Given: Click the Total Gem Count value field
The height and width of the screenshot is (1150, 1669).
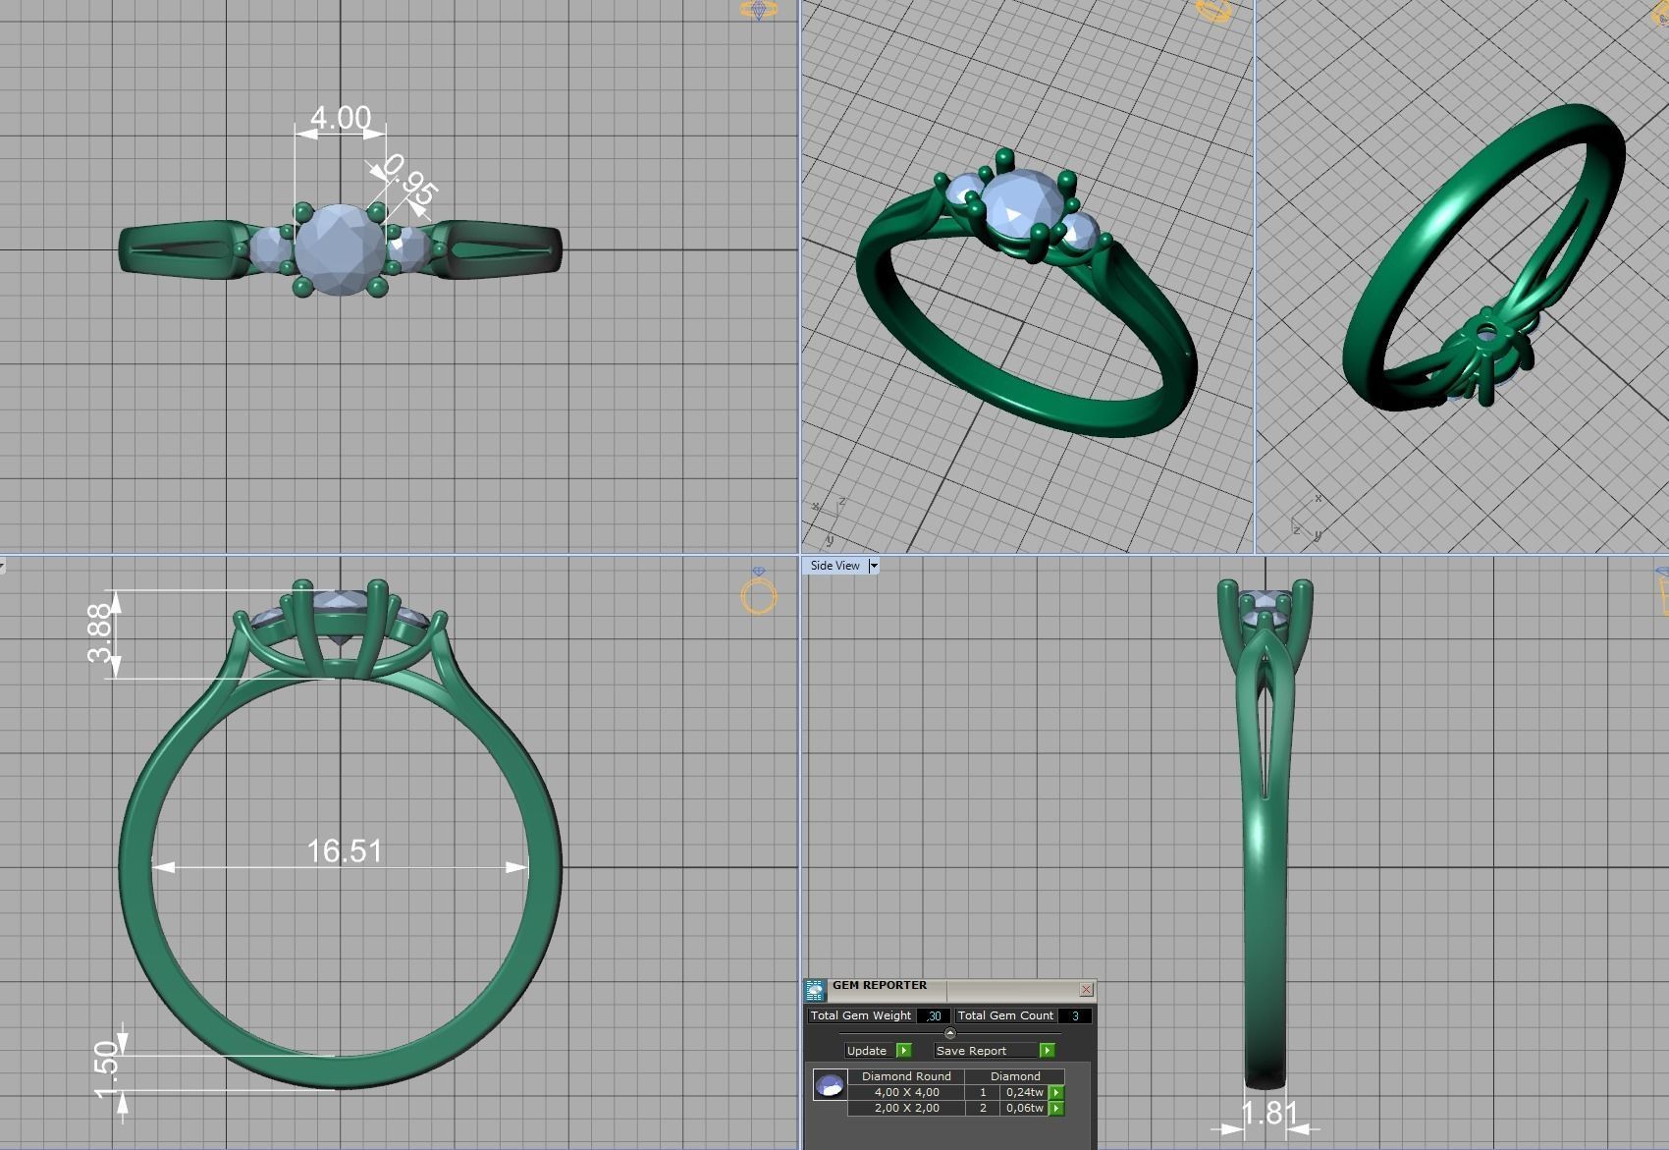Looking at the screenshot, I should pyautogui.click(x=1075, y=1016).
